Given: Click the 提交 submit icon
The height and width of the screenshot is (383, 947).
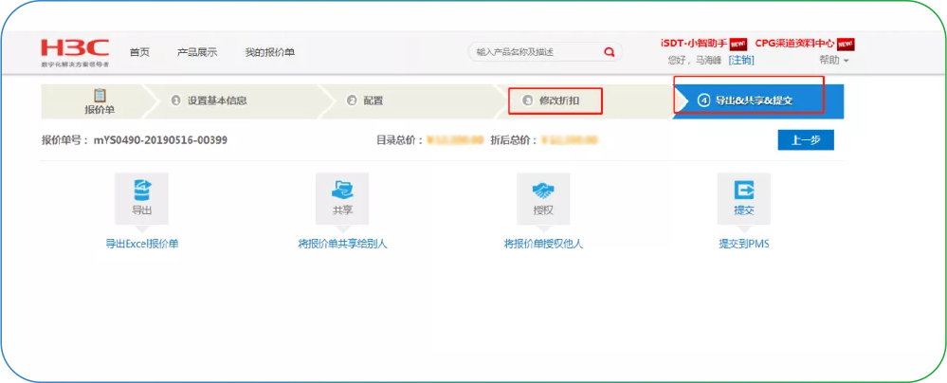Looking at the screenshot, I should click(x=743, y=191).
